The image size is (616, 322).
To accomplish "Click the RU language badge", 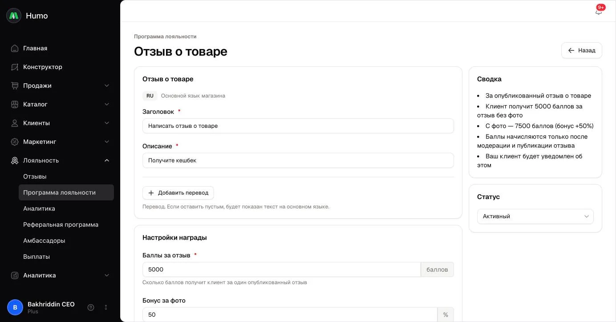I will 150,96.
